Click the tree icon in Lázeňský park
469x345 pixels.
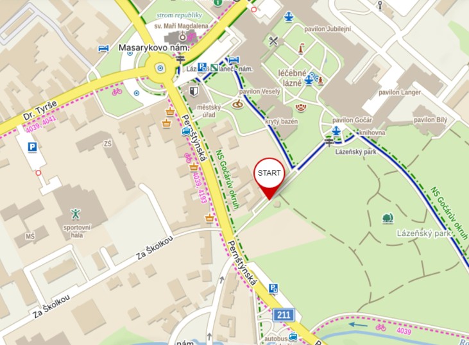pyautogui.click(x=388, y=218)
